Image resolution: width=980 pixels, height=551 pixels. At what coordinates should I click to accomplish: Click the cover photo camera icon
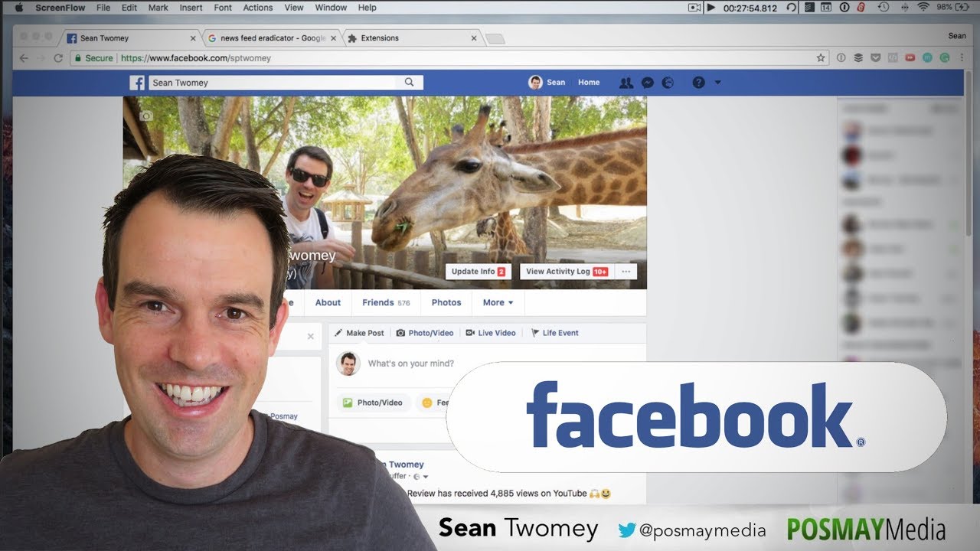(146, 116)
